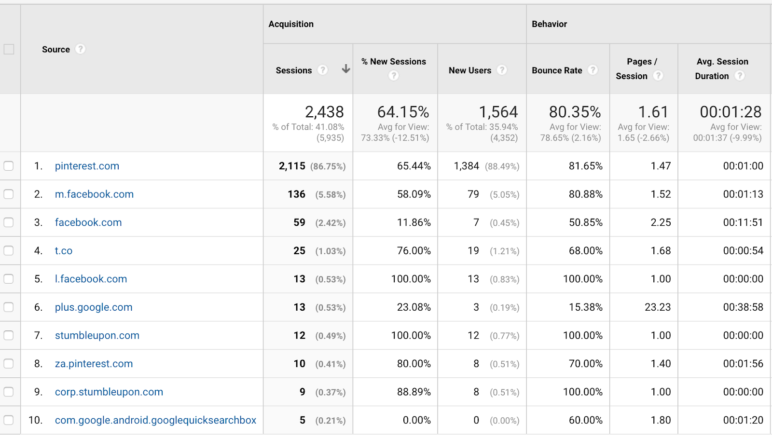772x439 pixels.
Task: Open help icon beside Pages / Session
Action: pos(658,76)
